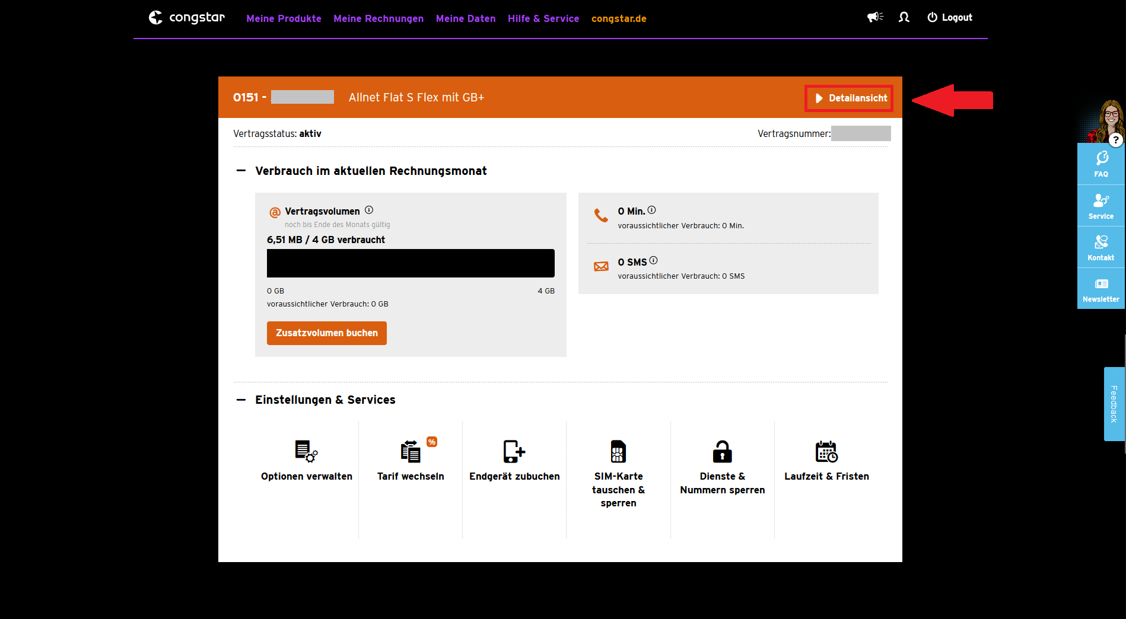Screen dimensions: 1126x619
Task: Collapse the Verbrauch im aktuellen Rechnungsmonat section
Action: pos(241,171)
